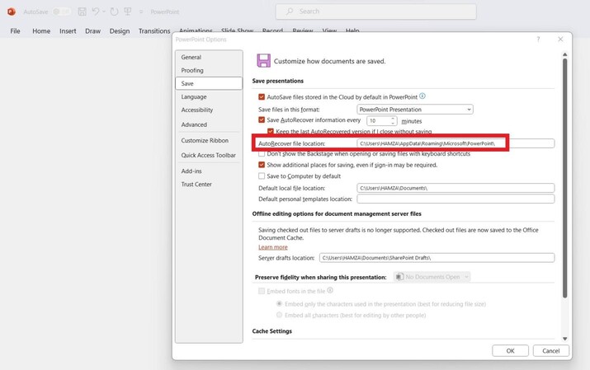Toggle the AutoSave switch in the title bar

tap(62, 12)
